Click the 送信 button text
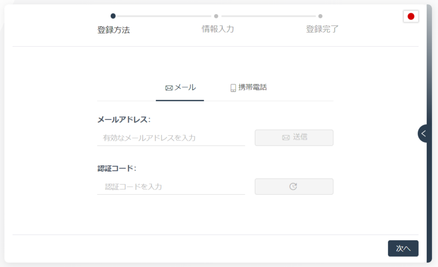Image resolution: width=438 pixels, height=267 pixels. [x=300, y=137]
